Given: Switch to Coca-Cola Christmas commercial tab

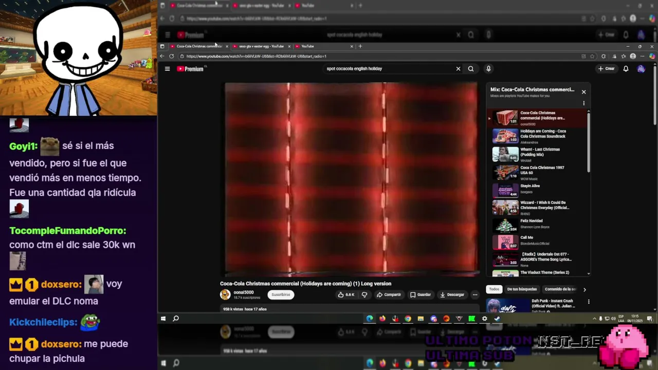Looking at the screenshot, I should (x=198, y=46).
